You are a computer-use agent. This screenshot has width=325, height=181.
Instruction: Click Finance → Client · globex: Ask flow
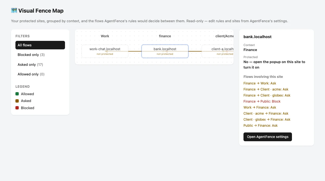point(267,95)
